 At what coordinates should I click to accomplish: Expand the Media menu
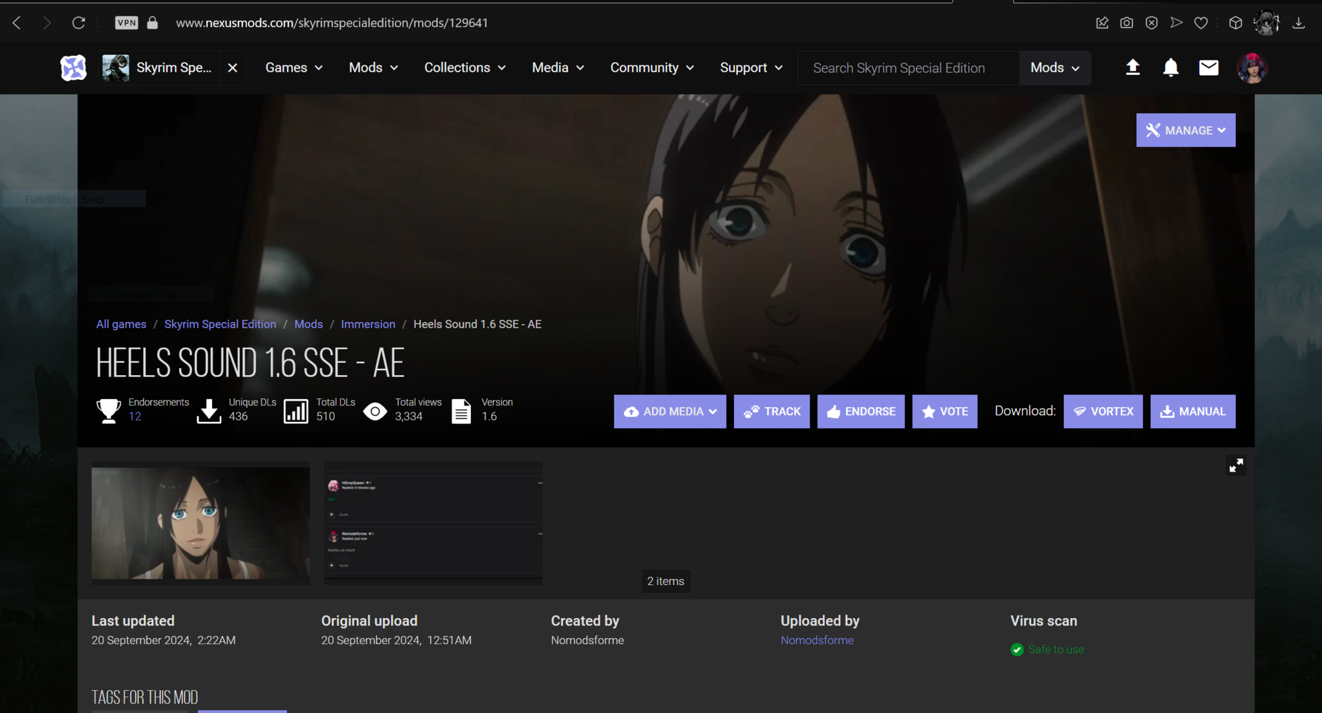click(558, 68)
